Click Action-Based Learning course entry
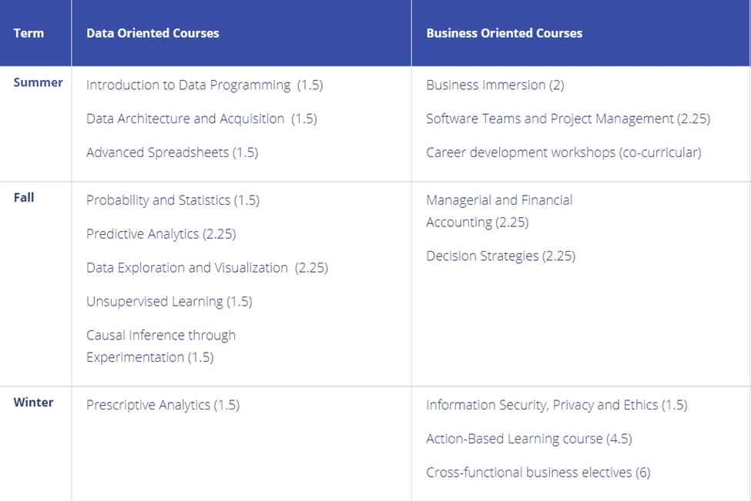Screen dimensions: 751x502 (528, 439)
